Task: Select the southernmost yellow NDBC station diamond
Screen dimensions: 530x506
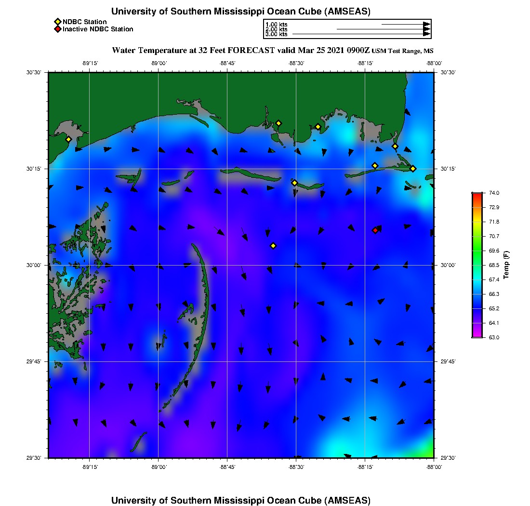Action: tap(273, 246)
